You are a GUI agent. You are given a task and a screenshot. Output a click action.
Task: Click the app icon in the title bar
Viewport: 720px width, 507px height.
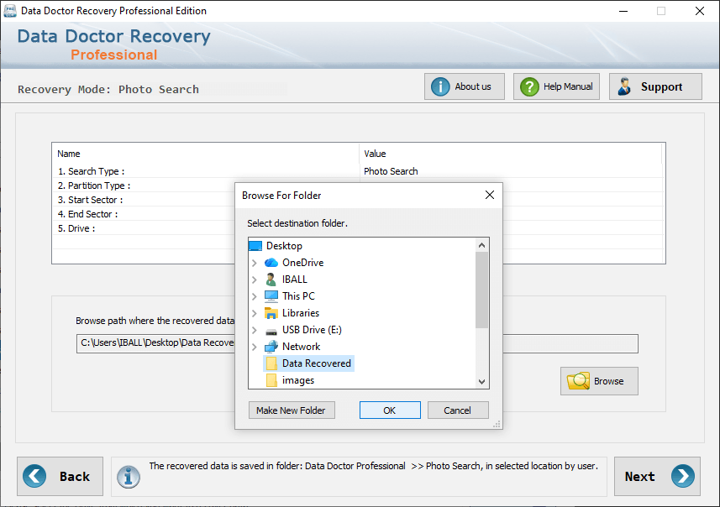[x=9, y=11]
